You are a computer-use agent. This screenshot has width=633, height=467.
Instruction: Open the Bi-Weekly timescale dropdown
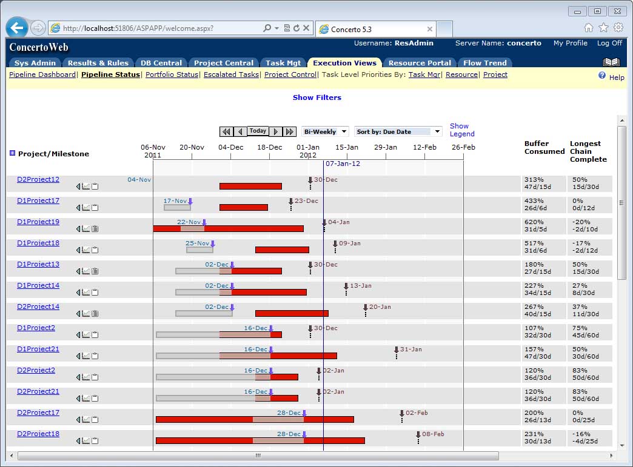click(326, 131)
